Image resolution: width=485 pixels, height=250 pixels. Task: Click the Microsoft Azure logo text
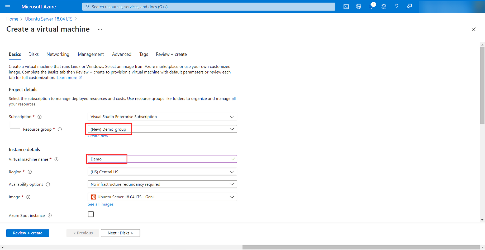(39, 7)
